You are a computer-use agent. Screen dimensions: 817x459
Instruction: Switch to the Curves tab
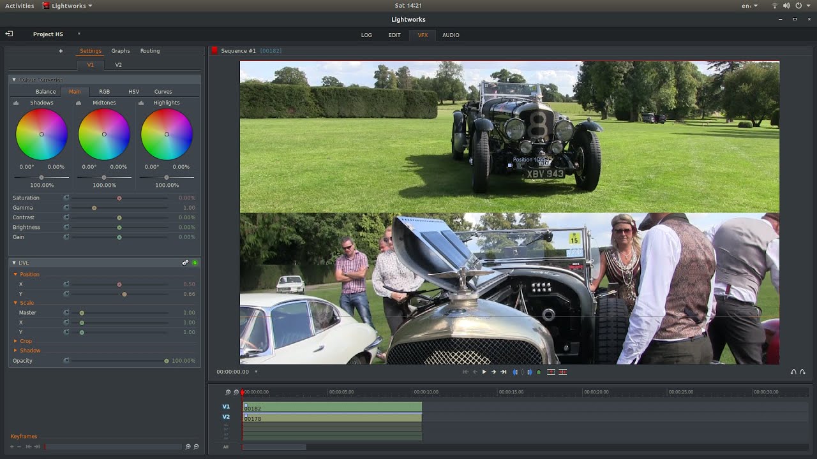tap(163, 92)
